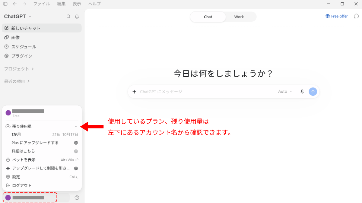Image resolution: width=362 pixels, height=203 pixels.
Task: Open the ファイル menu
Action: (41, 4)
